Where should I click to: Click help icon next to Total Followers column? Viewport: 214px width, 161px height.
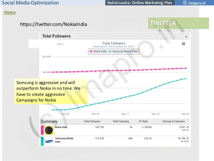tap(103, 121)
